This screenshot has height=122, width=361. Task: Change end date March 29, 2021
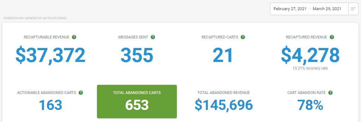coord(327,9)
